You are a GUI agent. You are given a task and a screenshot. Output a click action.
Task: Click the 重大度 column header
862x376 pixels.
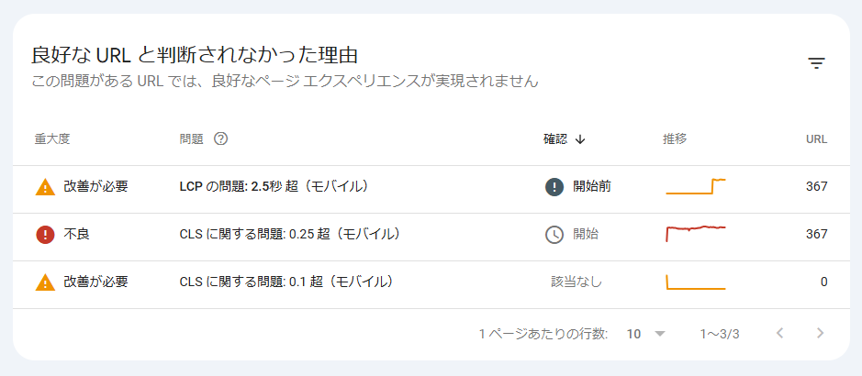click(52, 138)
